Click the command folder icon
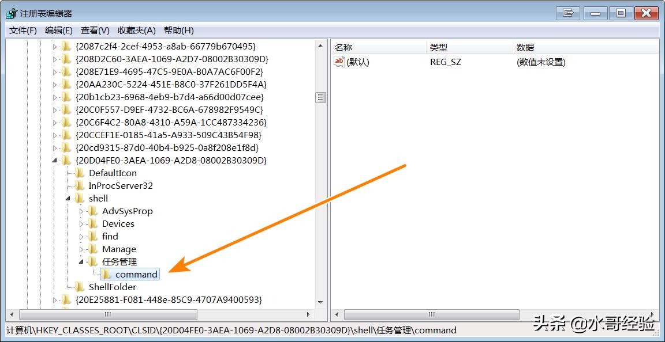The image size is (665, 342). [x=106, y=274]
